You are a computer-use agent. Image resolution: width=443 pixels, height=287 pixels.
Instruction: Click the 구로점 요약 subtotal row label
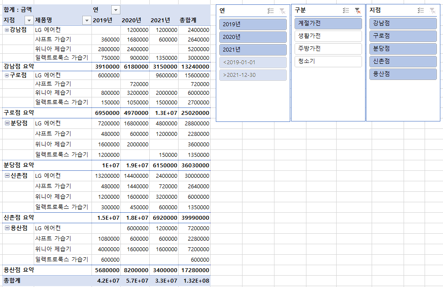point(19,113)
